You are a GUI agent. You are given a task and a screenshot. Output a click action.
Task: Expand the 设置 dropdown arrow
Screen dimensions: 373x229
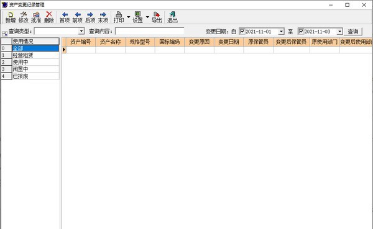147,17
